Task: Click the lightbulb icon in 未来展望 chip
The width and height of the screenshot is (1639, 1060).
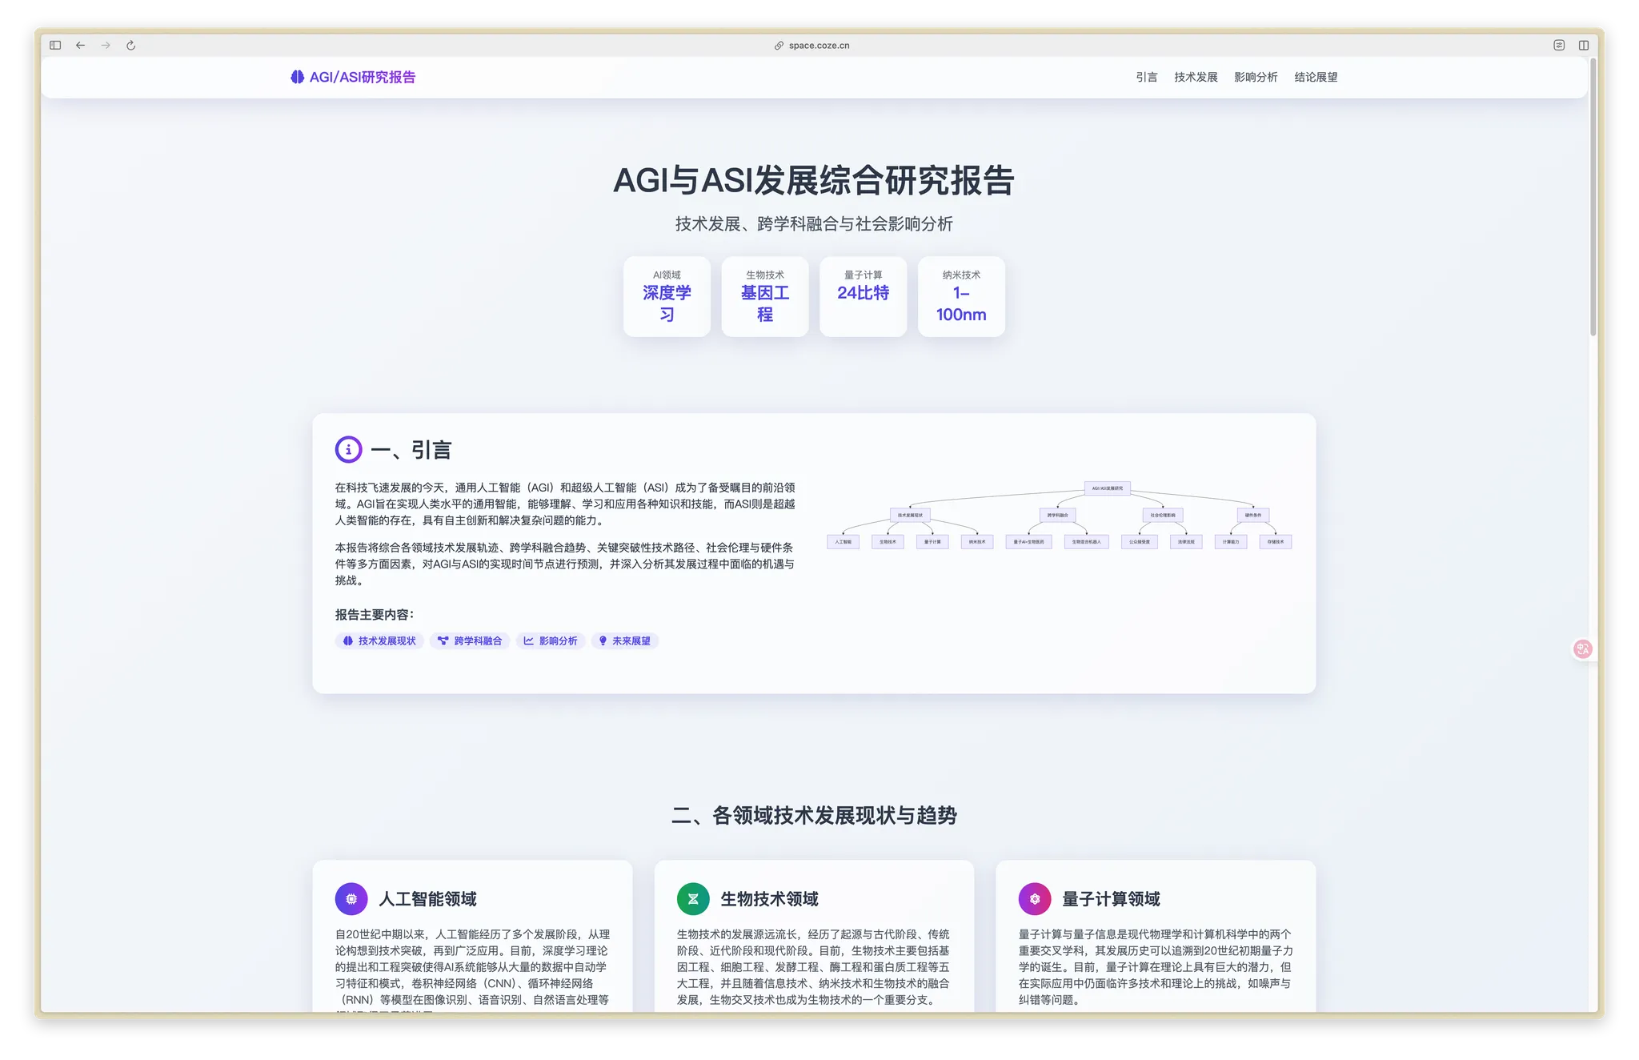Action: point(603,640)
